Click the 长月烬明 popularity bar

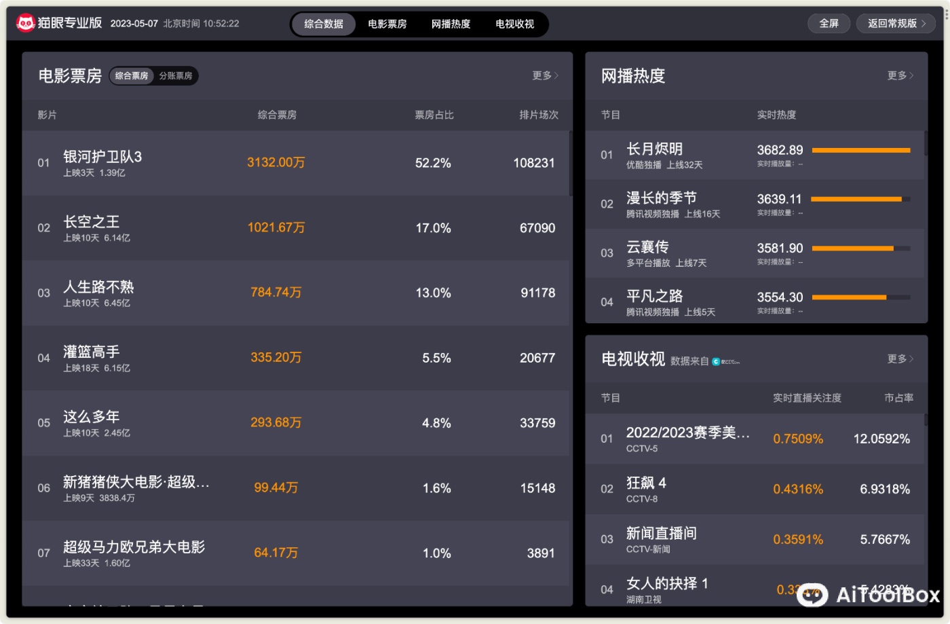click(x=860, y=150)
